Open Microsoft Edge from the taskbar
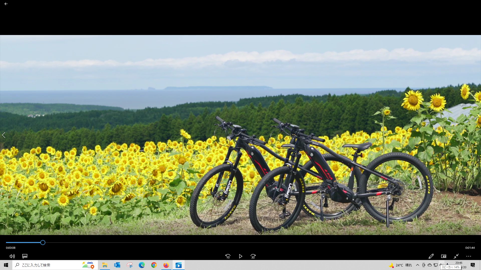The height and width of the screenshot is (270, 481). (x=142, y=265)
